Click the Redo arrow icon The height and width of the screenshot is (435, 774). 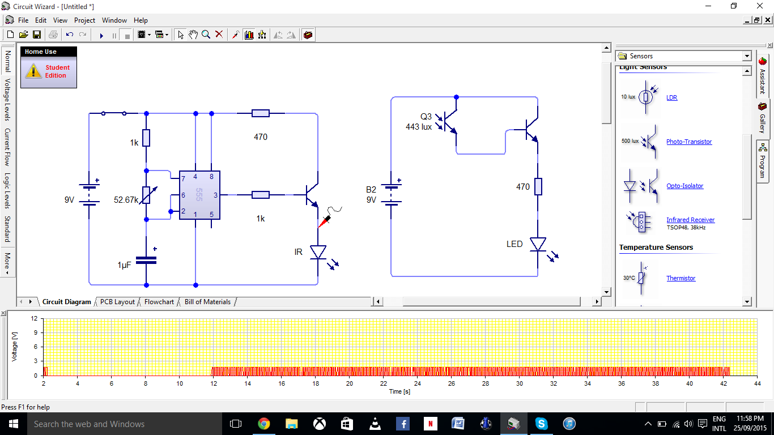coord(83,35)
